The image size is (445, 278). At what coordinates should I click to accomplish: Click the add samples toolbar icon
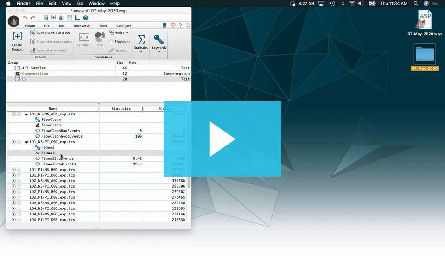pos(45,18)
